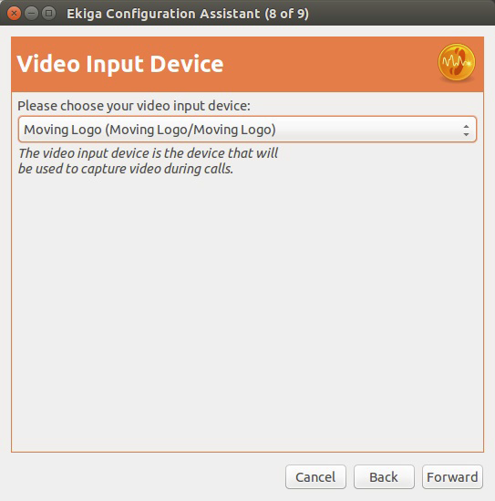This screenshot has height=501, width=495.
Task: Maximize the Configuration Assistant window
Action: [48, 14]
